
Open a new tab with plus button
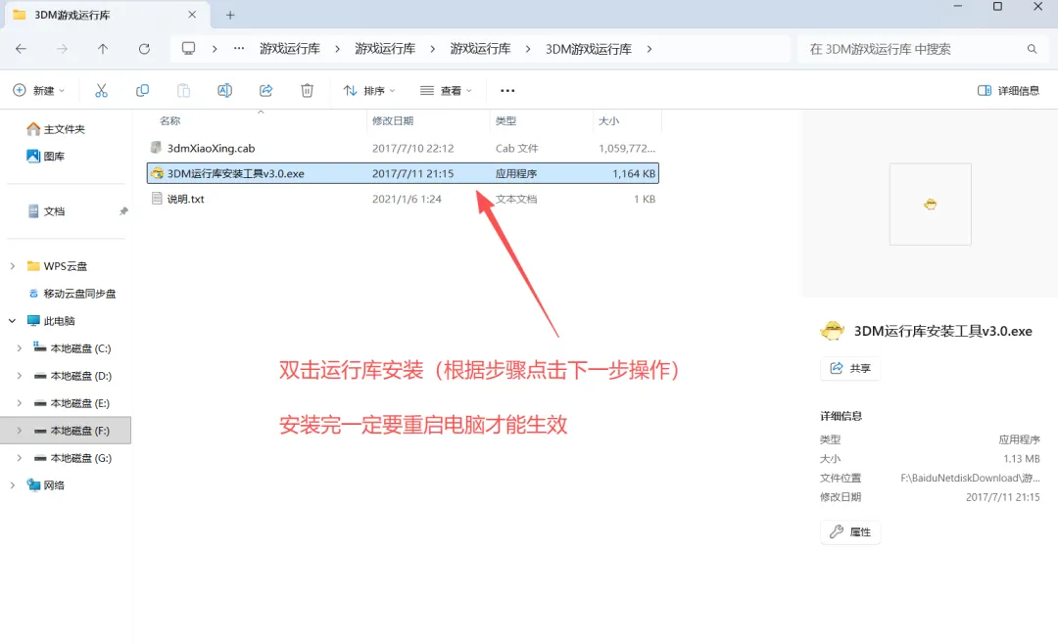[230, 15]
